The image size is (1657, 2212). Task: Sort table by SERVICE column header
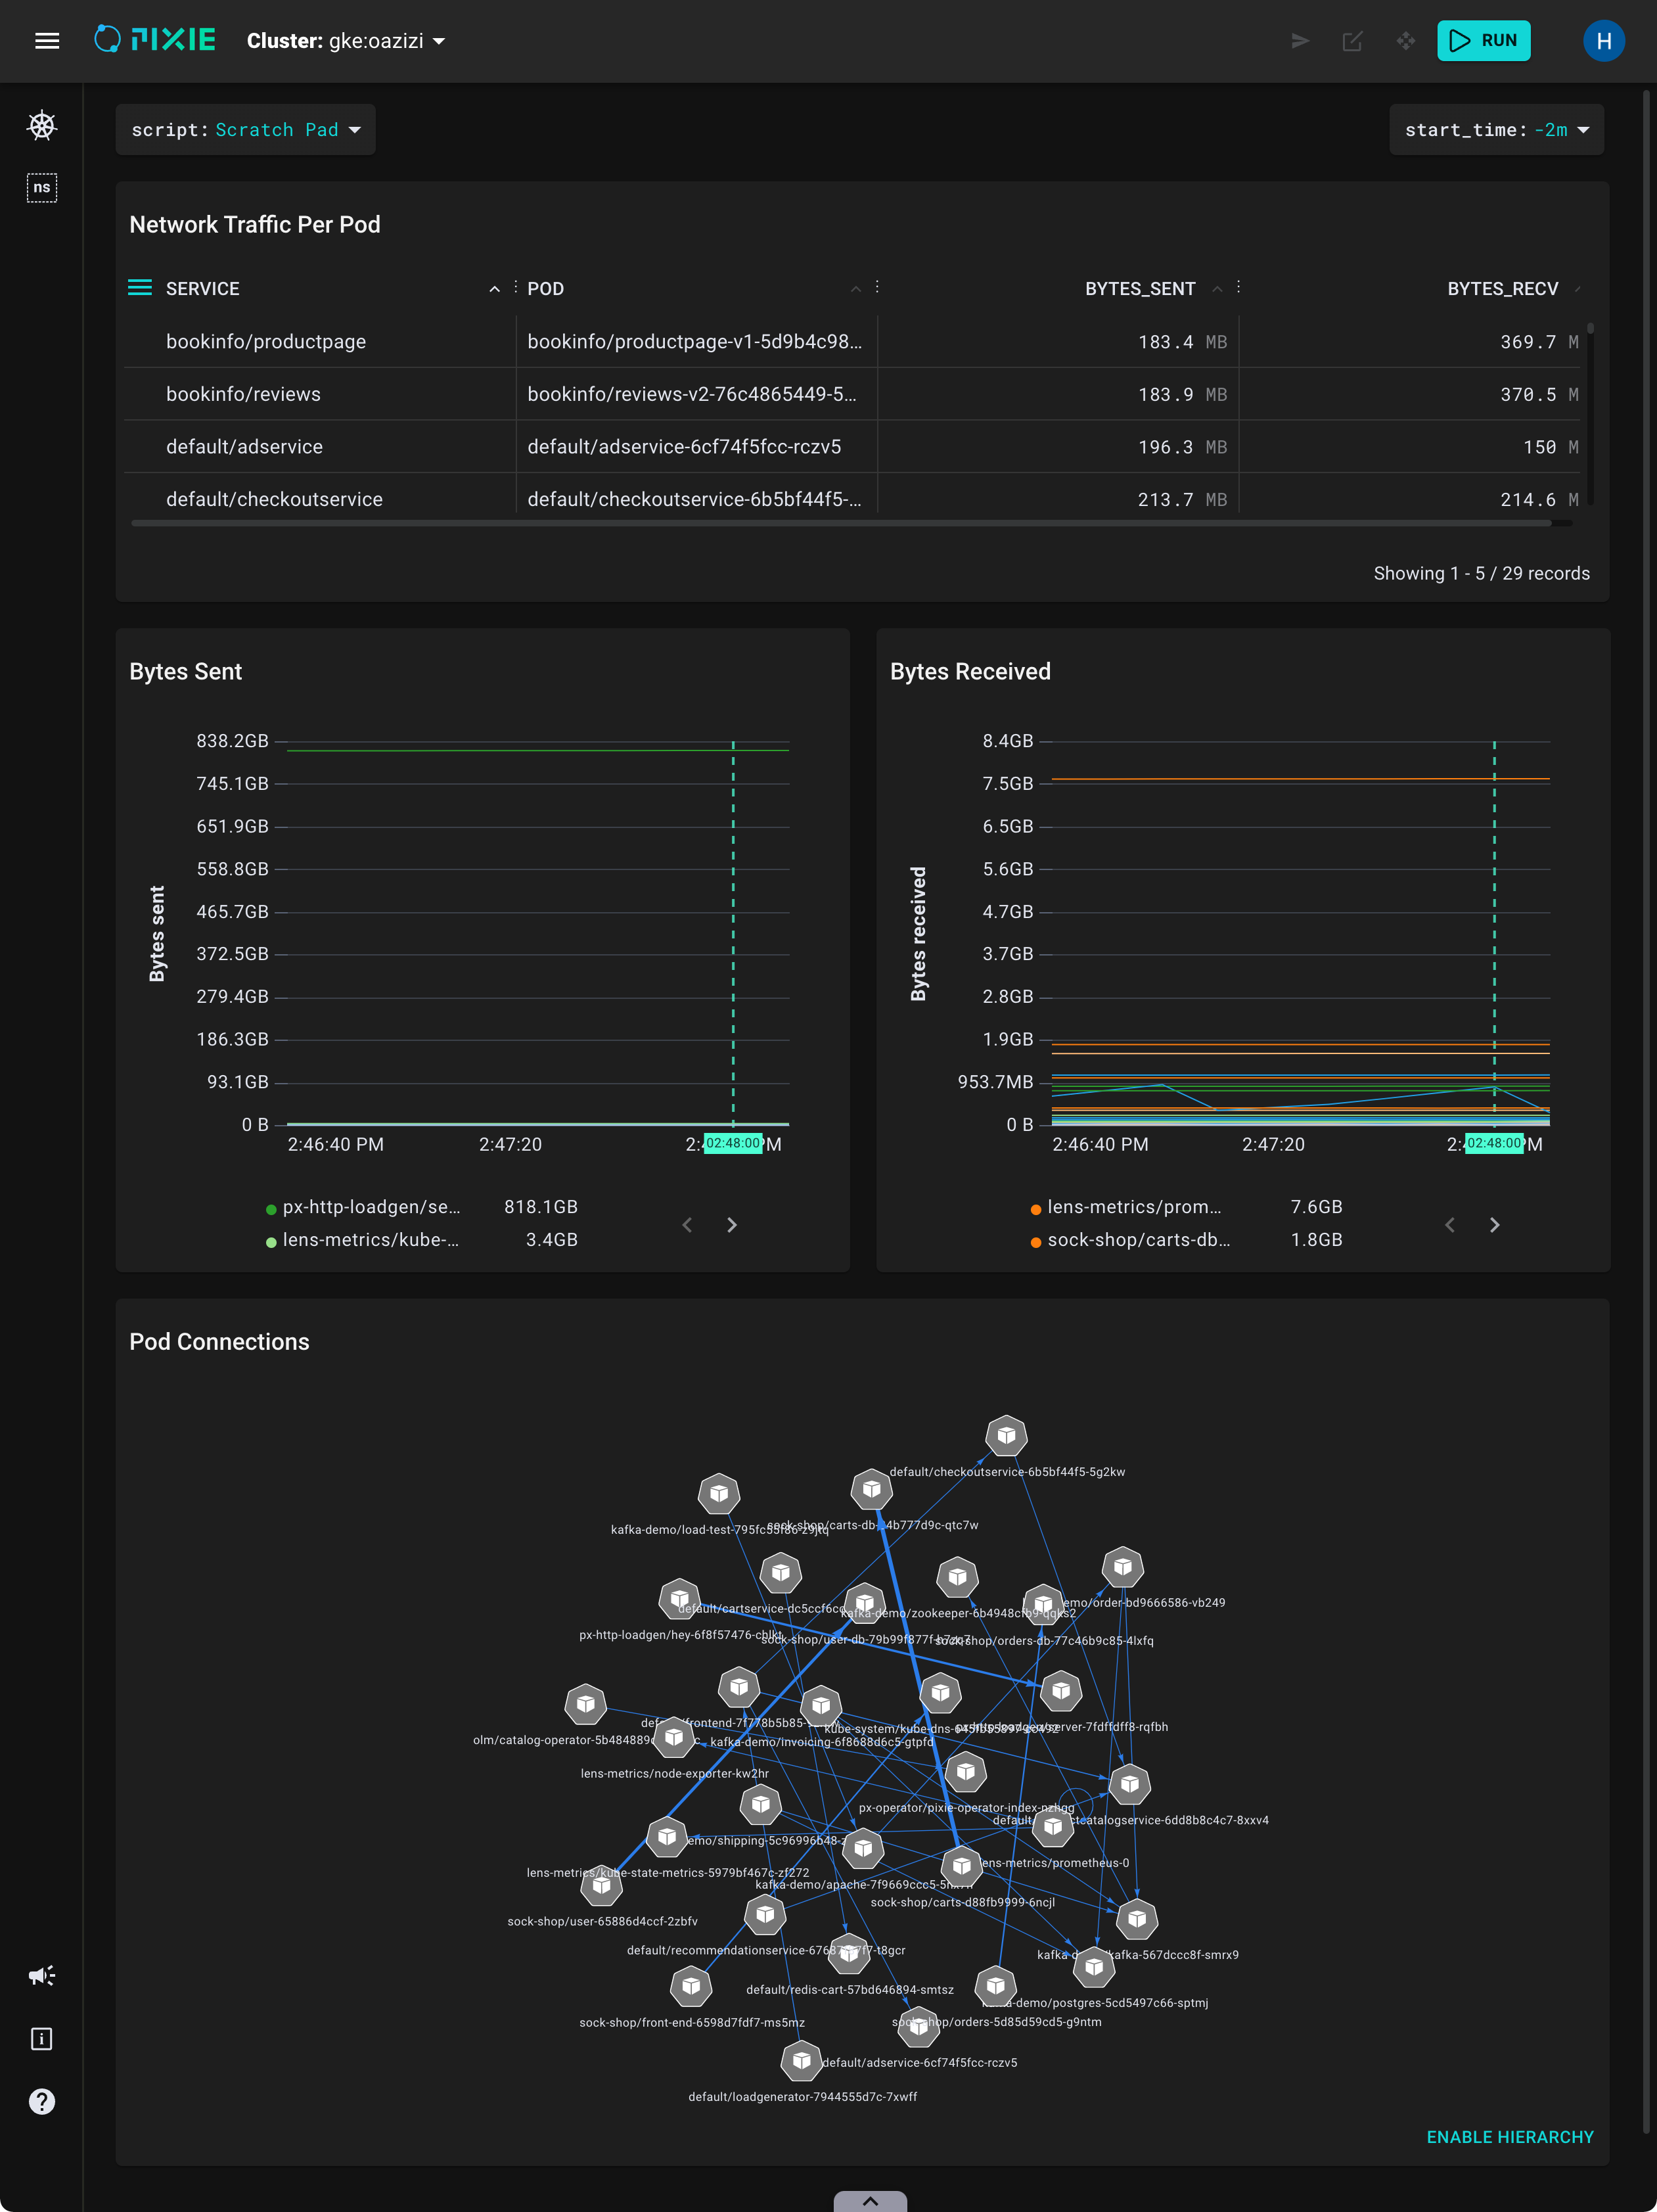[203, 289]
